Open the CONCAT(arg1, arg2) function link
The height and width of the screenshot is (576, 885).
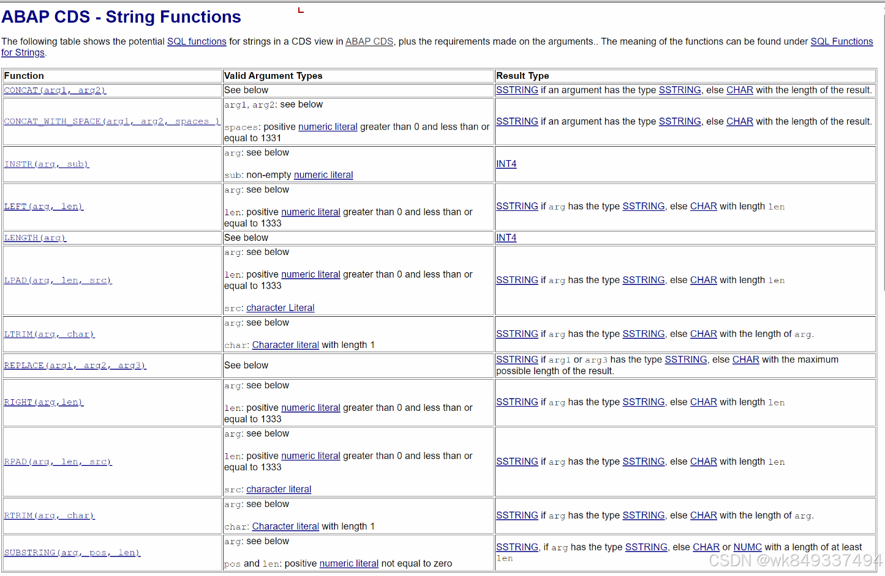(55, 90)
